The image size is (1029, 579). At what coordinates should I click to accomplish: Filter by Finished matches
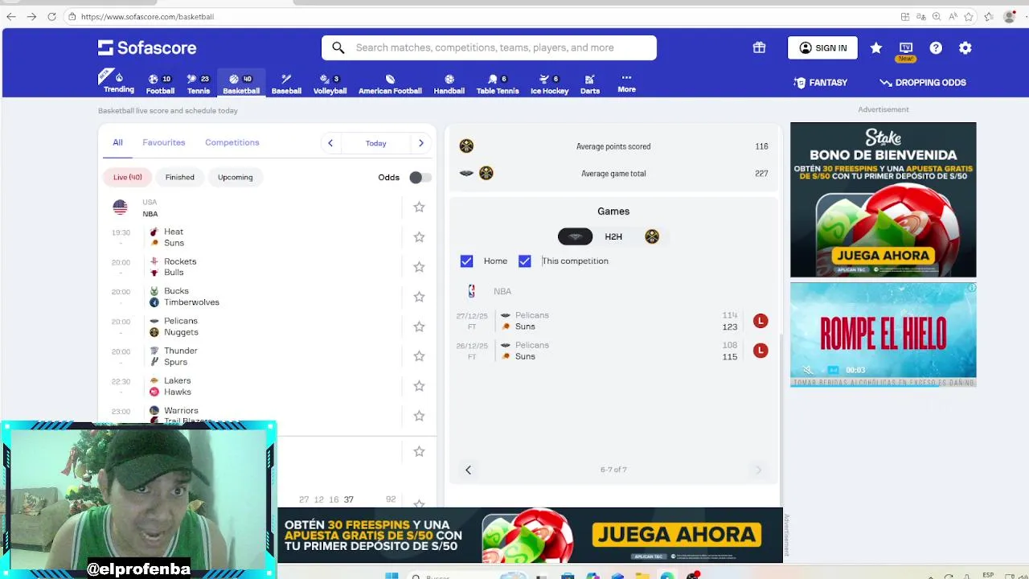click(179, 177)
